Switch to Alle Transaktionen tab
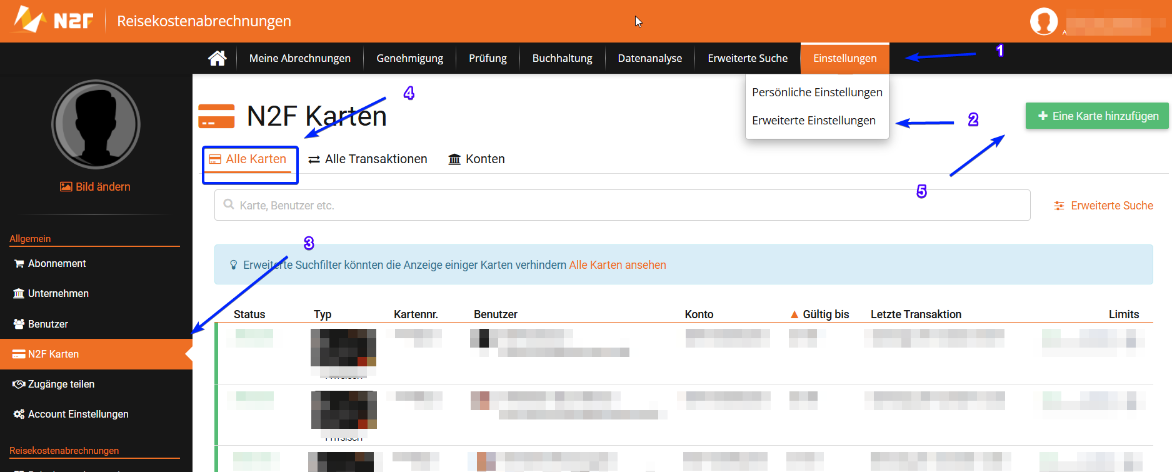 (x=368, y=159)
